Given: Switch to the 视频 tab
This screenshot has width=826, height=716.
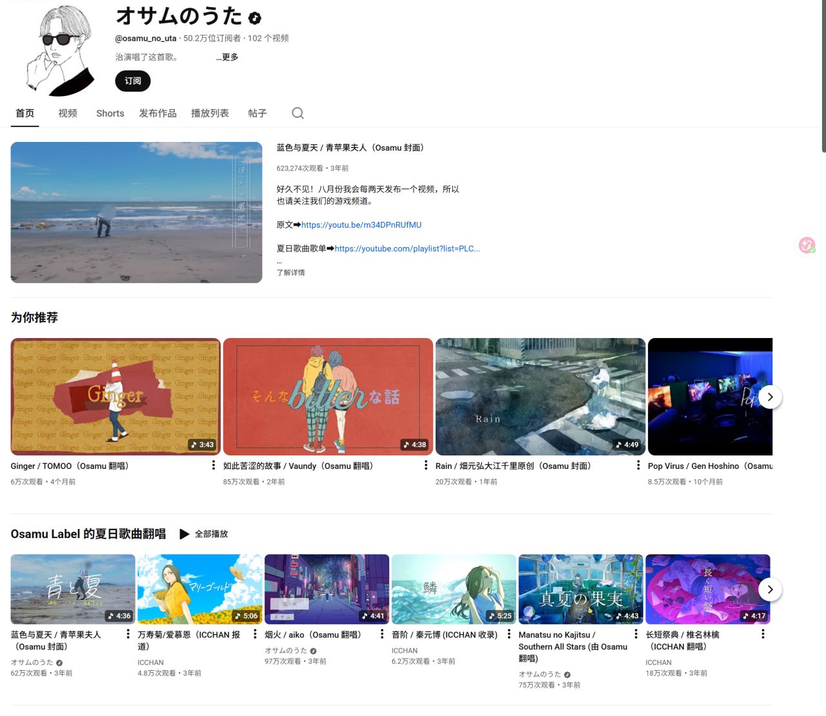Looking at the screenshot, I should (x=68, y=114).
